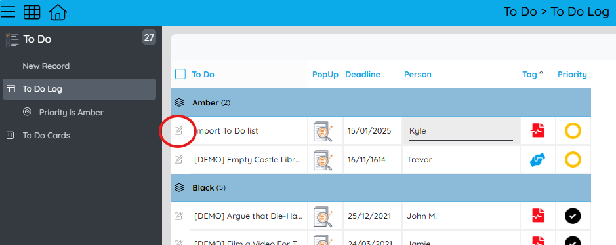Select the [DEMO] Argue that Die-Ha... cell
The height and width of the screenshot is (245, 616).
coord(249,216)
